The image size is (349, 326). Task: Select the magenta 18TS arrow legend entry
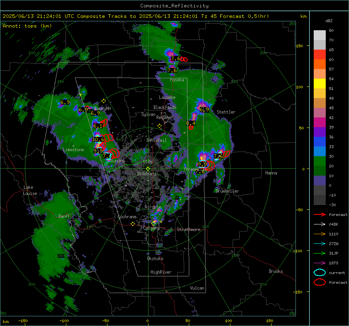click(x=320, y=263)
